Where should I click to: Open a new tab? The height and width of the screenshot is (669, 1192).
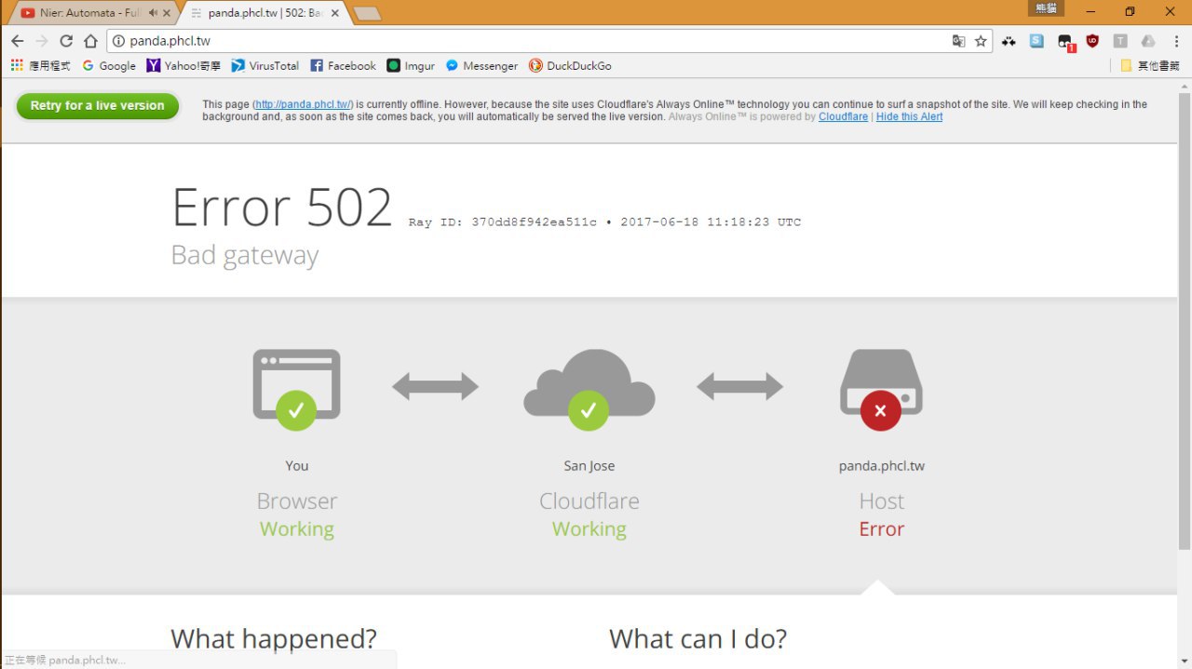(x=368, y=14)
